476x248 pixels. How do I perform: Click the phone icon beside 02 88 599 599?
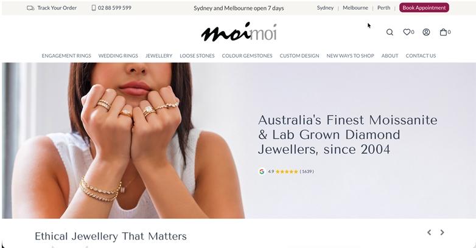point(94,8)
